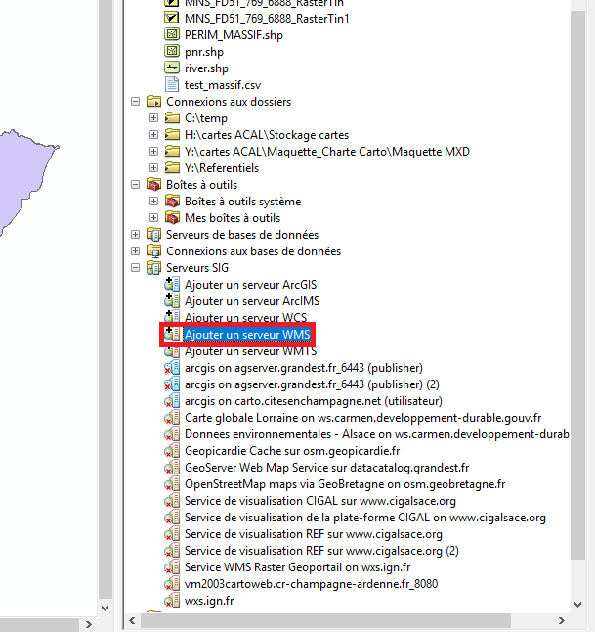
Task: Expand H:\cartes ACAL\Stockage cartes folder
Action: [x=153, y=134]
